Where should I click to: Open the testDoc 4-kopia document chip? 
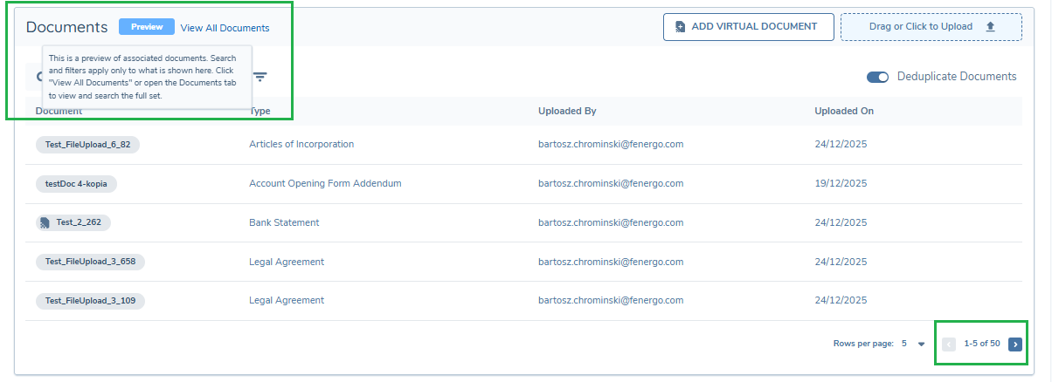coord(76,184)
